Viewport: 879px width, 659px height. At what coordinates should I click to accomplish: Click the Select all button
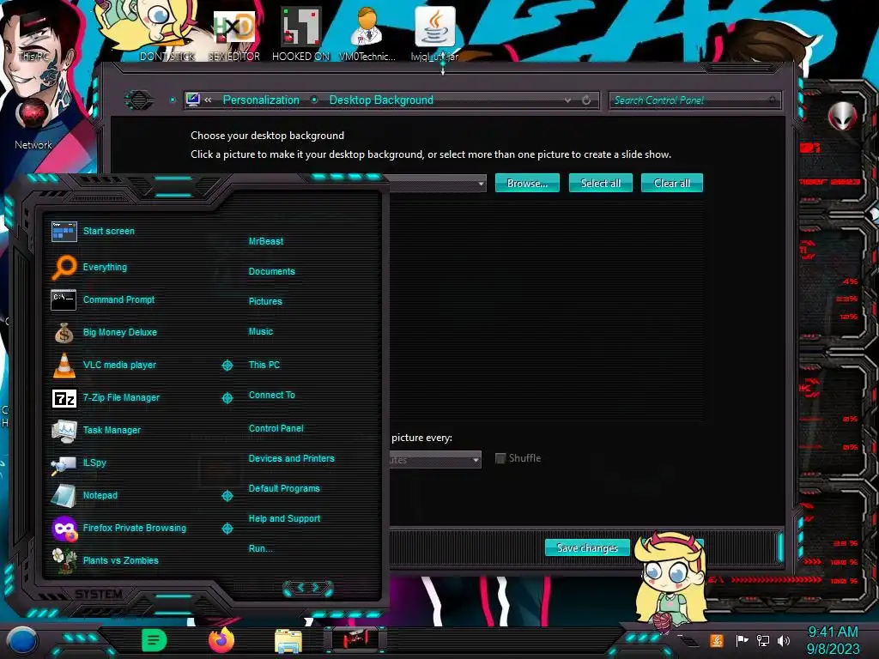click(x=600, y=184)
